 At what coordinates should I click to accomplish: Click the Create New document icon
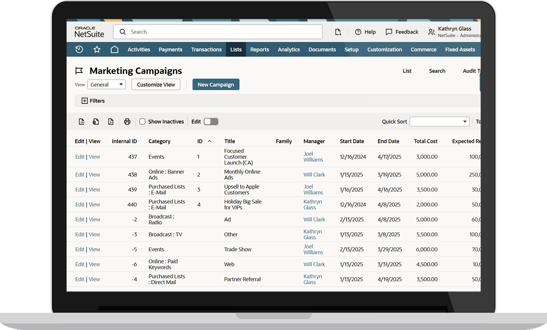click(338, 32)
